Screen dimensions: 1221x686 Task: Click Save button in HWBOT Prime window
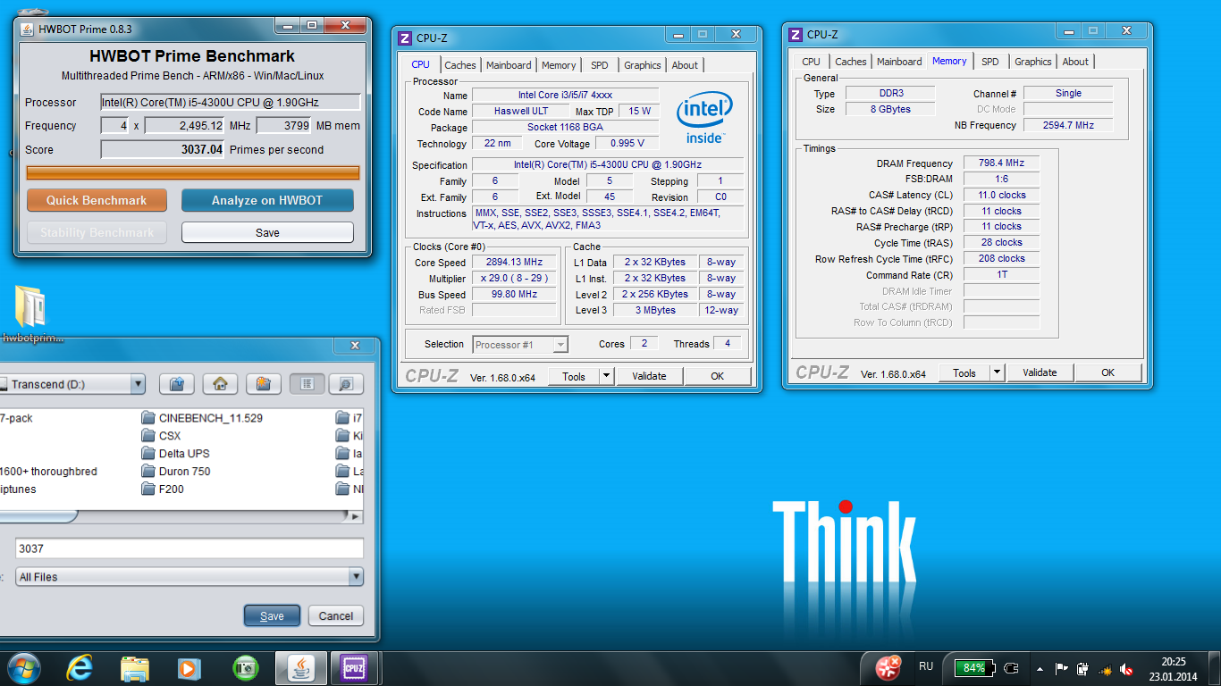[267, 232]
